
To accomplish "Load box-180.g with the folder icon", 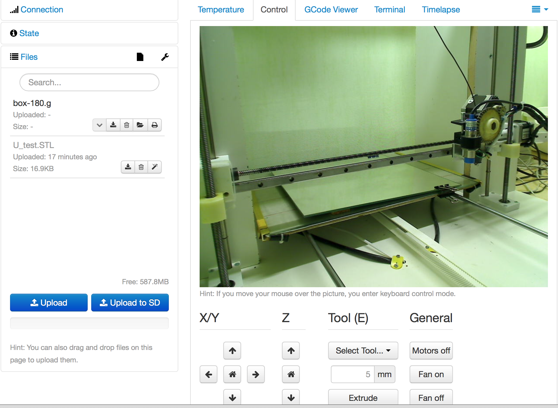I will tap(140, 125).
